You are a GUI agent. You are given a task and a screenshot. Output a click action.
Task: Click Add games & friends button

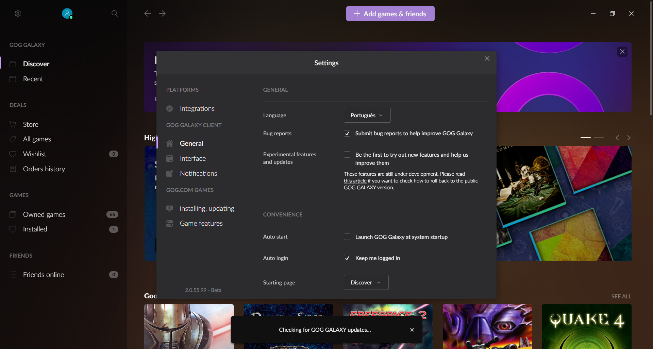click(x=390, y=14)
